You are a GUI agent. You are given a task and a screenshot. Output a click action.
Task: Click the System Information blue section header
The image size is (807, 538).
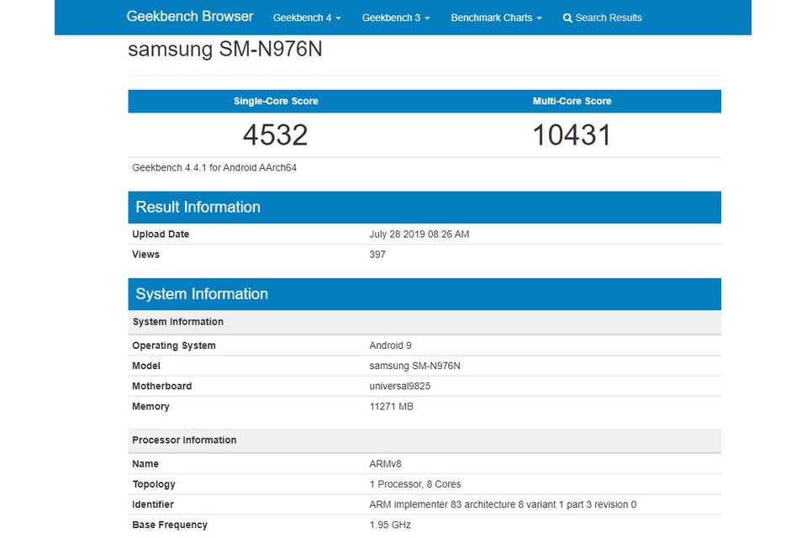pos(424,294)
